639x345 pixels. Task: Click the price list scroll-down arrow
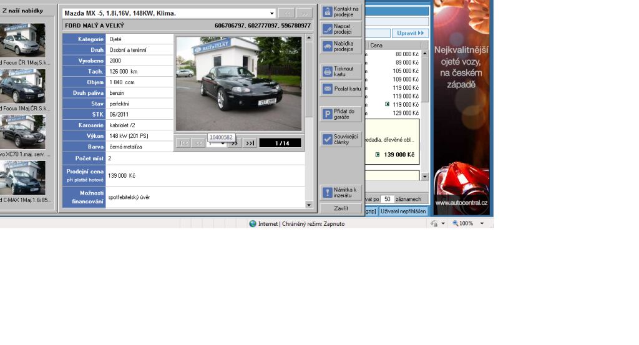(x=424, y=177)
